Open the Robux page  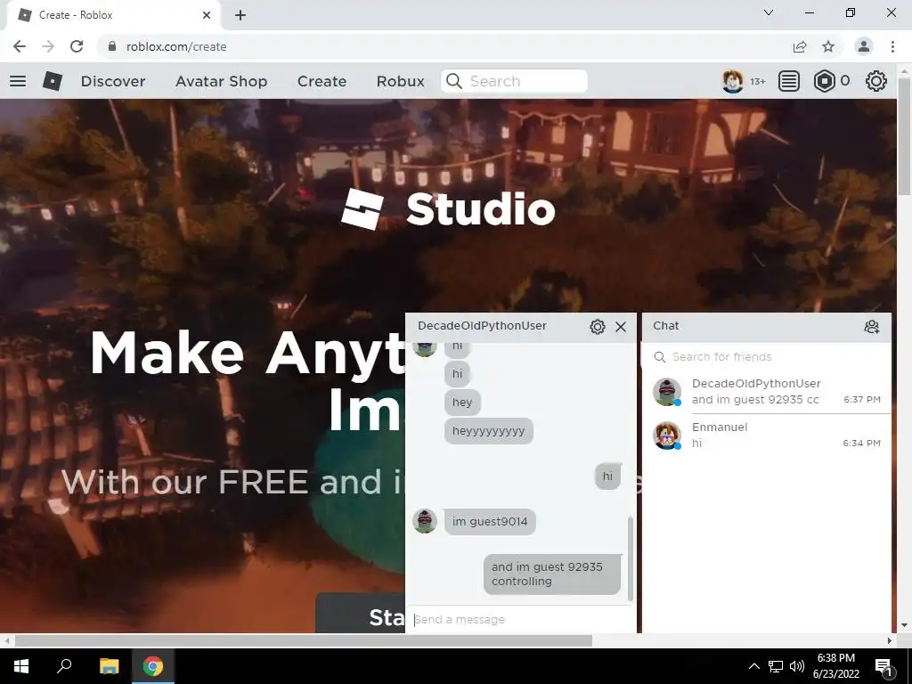(x=400, y=81)
